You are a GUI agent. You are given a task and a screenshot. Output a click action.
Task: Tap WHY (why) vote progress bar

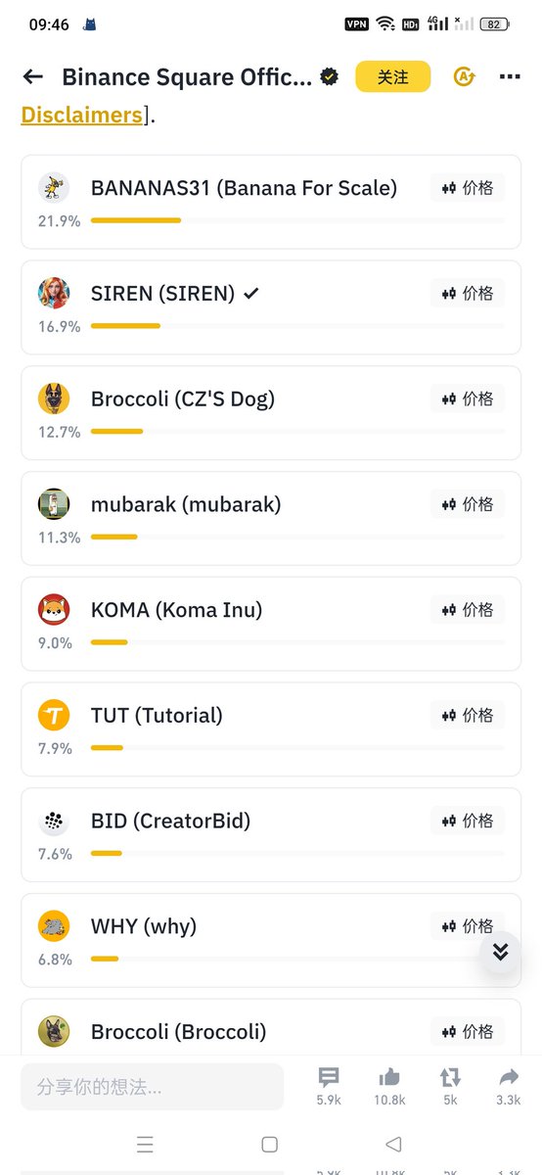tap(297, 959)
